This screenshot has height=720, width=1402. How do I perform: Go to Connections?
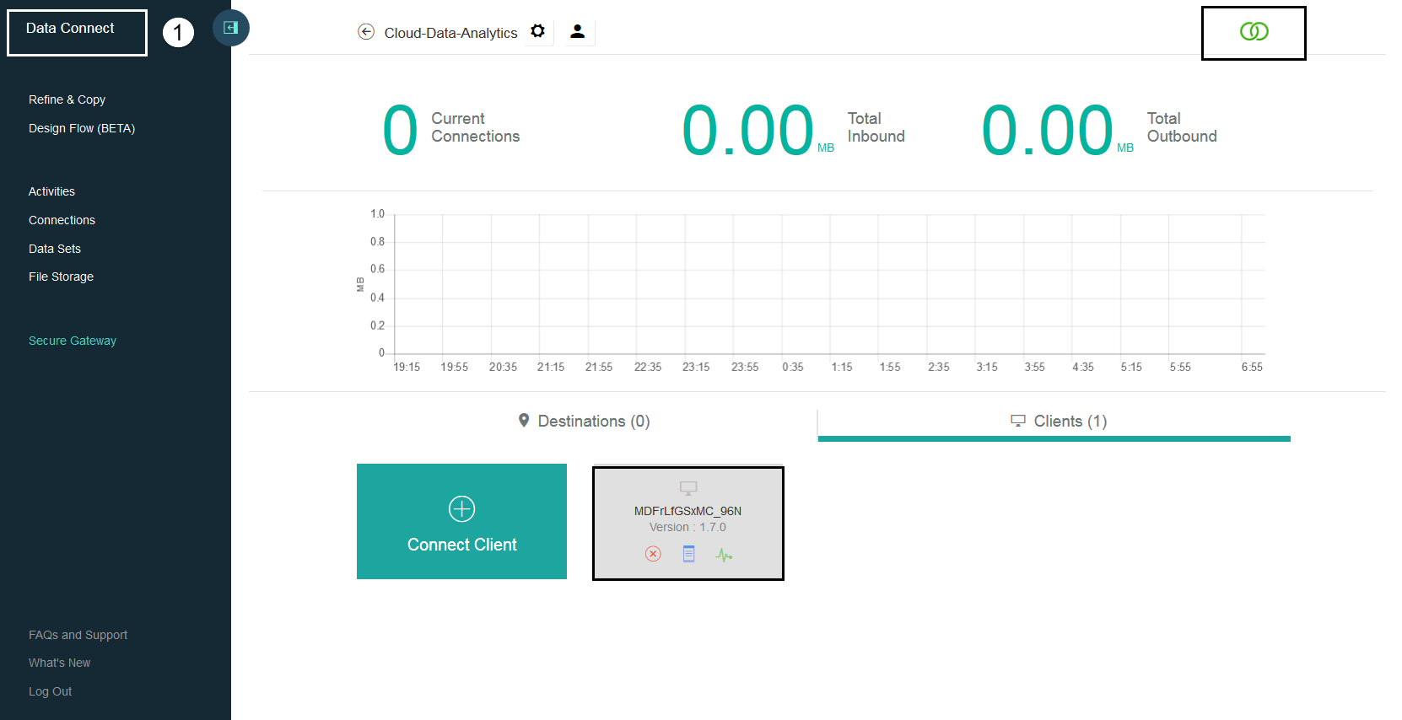pyautogui.click(x=62, y=220)
